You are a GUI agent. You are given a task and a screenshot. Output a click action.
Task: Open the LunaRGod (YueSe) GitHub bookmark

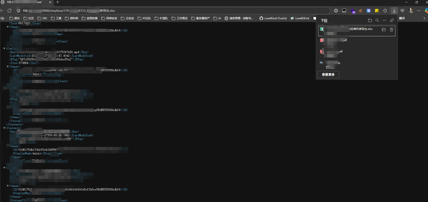pyautogui.click(x=273, y=18)
